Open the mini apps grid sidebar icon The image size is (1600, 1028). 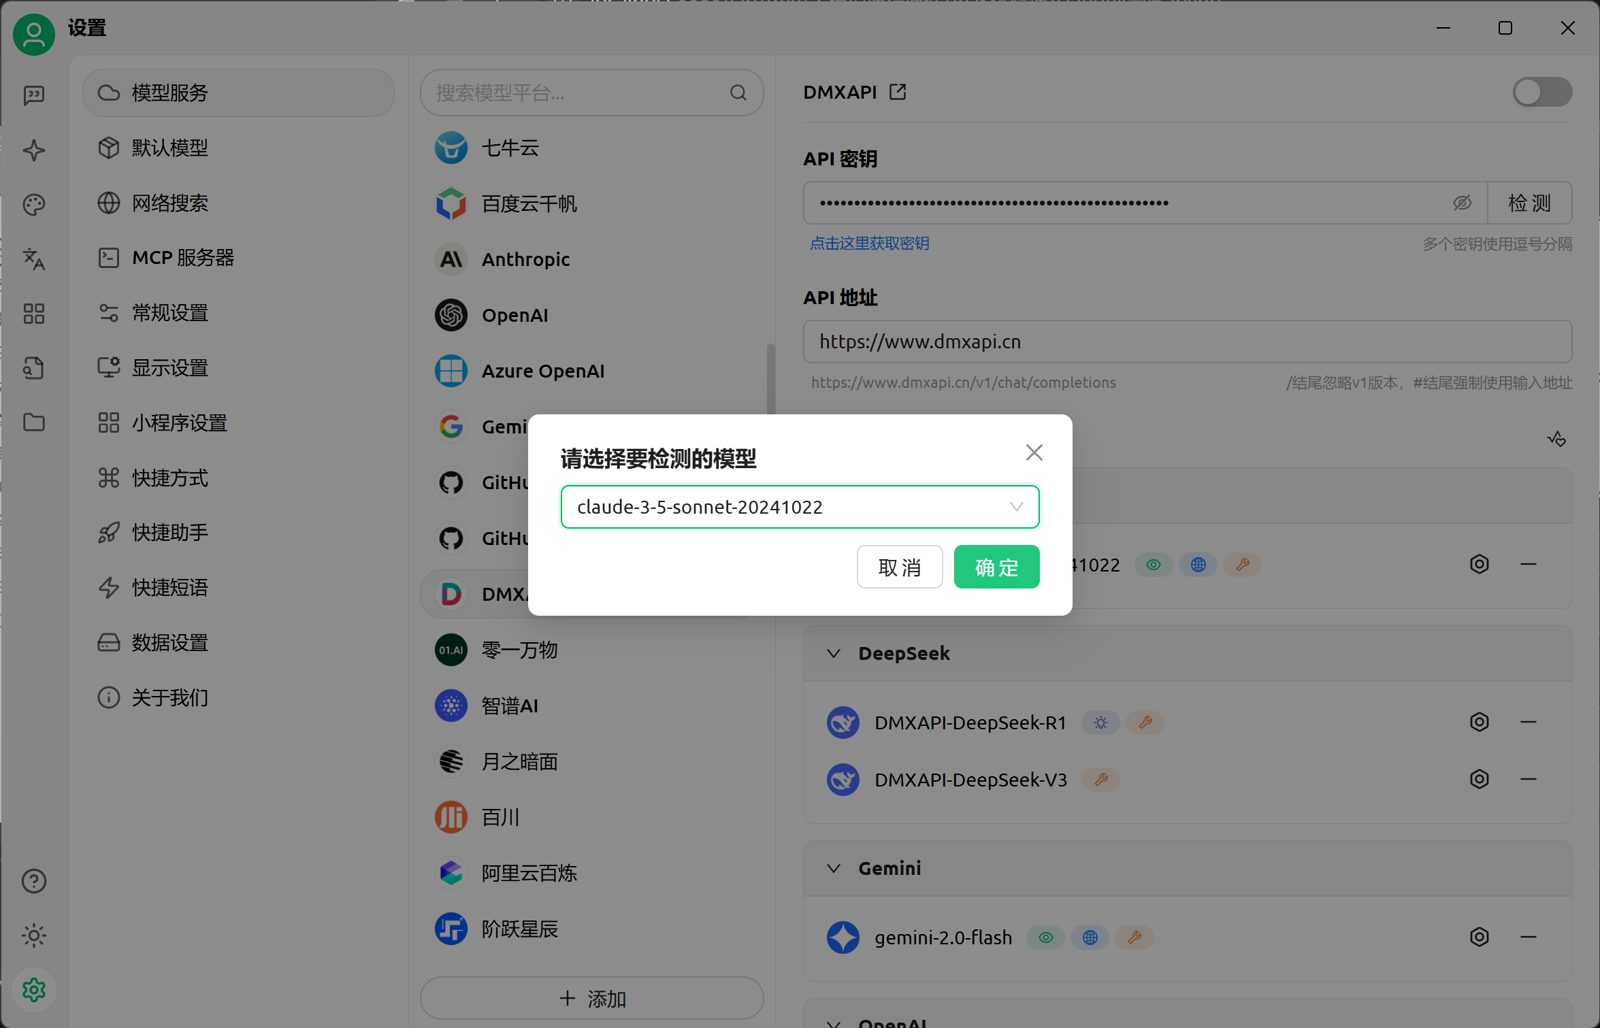pos(34,314)
